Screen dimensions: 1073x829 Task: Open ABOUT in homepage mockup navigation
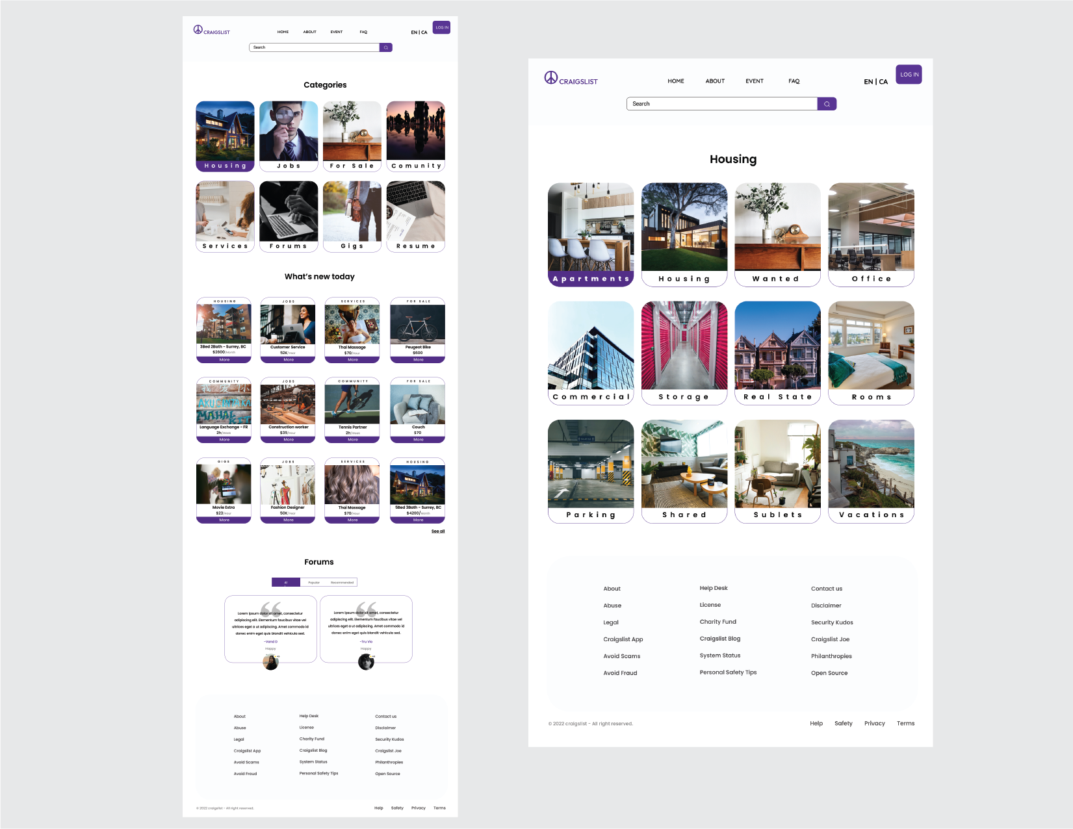tap(309, 32)
